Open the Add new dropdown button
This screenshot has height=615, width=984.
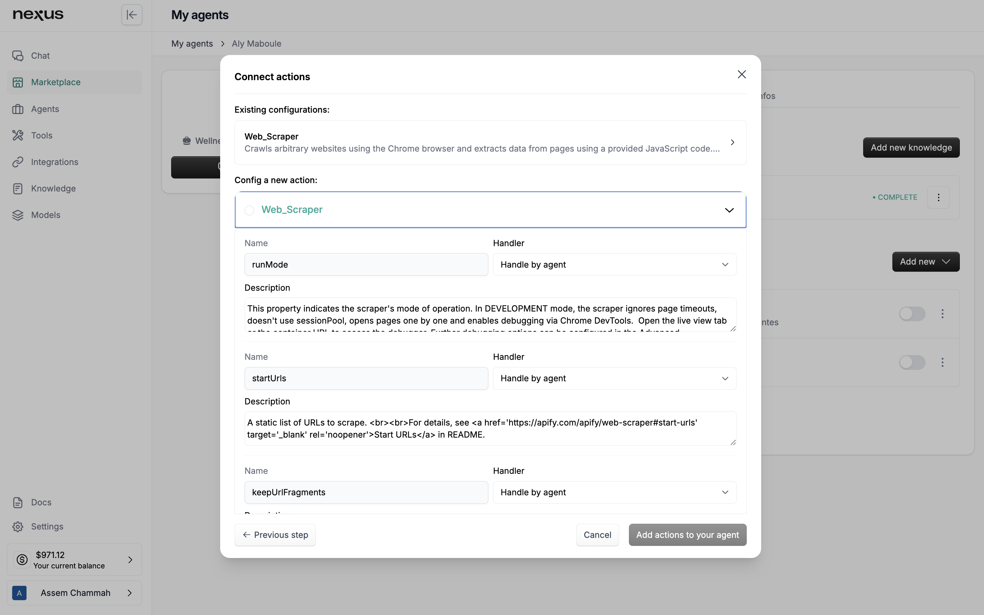point(926,262)
